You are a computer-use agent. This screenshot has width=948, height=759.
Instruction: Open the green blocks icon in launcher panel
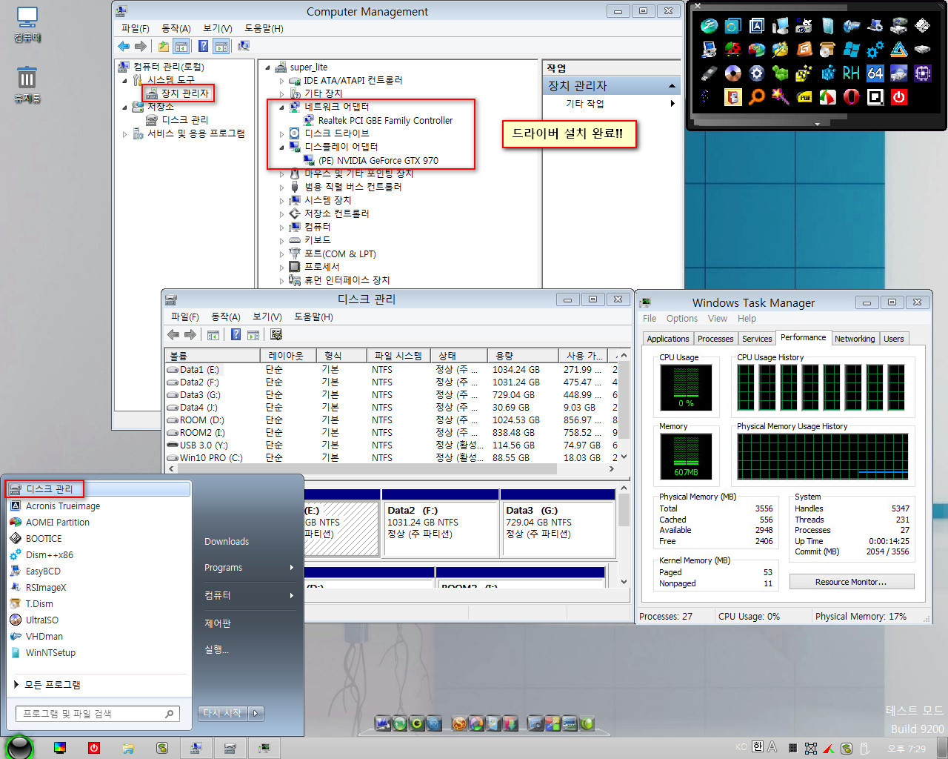pos(780,73)
